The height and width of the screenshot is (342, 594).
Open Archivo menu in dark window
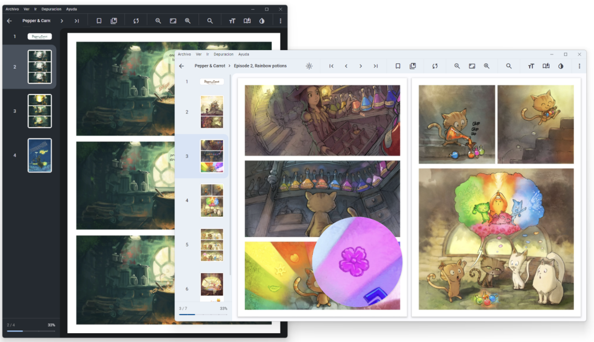pos(12,9)
